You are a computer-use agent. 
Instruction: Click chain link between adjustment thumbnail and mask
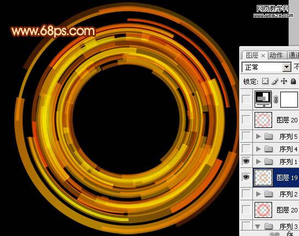pos(276,99)
